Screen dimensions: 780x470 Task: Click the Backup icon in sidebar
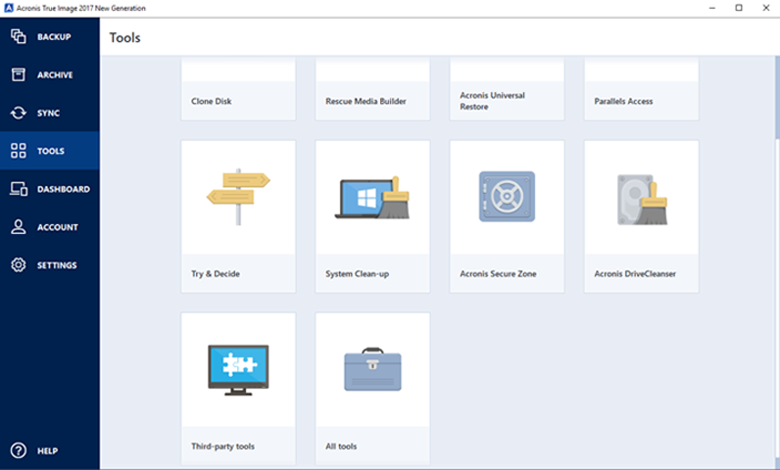(18, 36)
